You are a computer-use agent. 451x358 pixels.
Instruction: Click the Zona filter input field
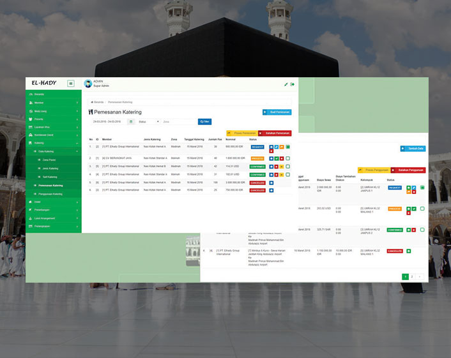point(178,121)
